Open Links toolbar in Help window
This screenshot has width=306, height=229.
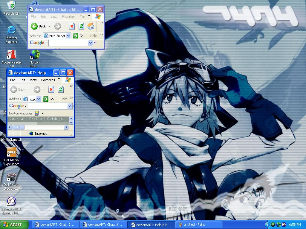64,99
